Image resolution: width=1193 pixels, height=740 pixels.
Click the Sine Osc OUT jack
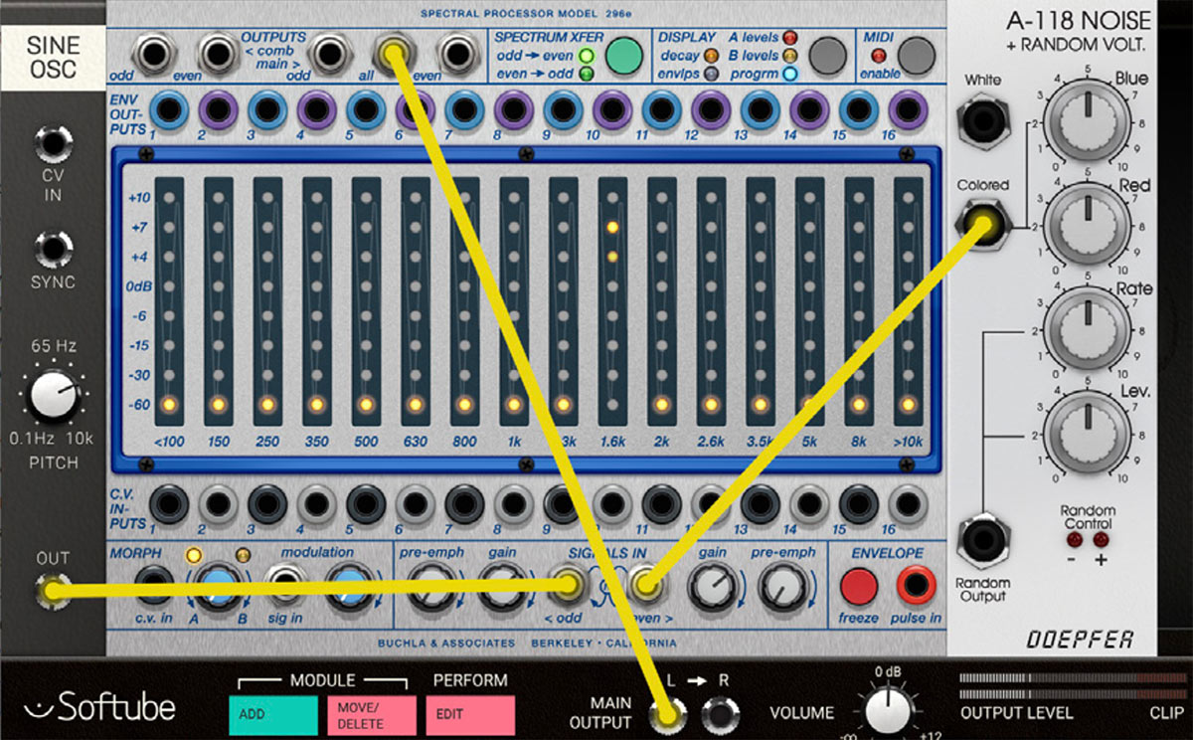52,592
